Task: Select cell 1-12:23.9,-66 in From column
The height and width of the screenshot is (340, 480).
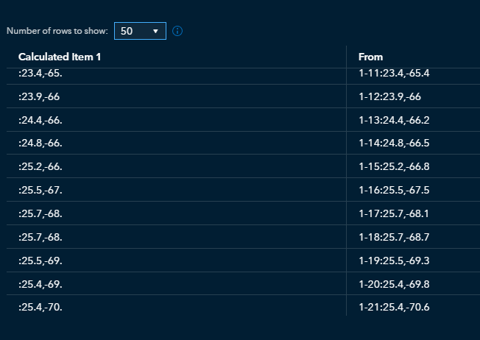Action: tap(389, 96)
